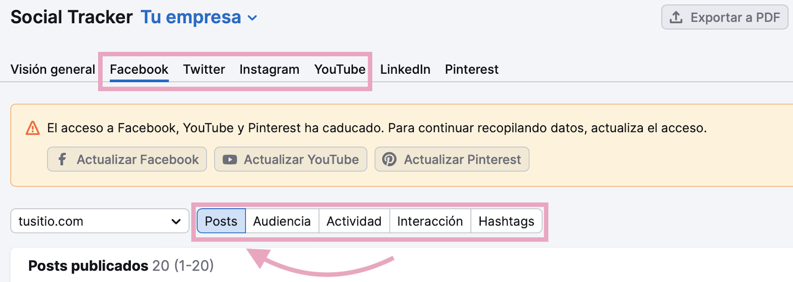Switch to the Twitter tab
The height and width of the screenshot is (282, 793).
click(204, 69)
